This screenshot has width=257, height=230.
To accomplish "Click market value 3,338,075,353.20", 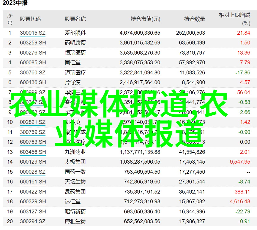I will pyautogui.click(x=140, y=63).
